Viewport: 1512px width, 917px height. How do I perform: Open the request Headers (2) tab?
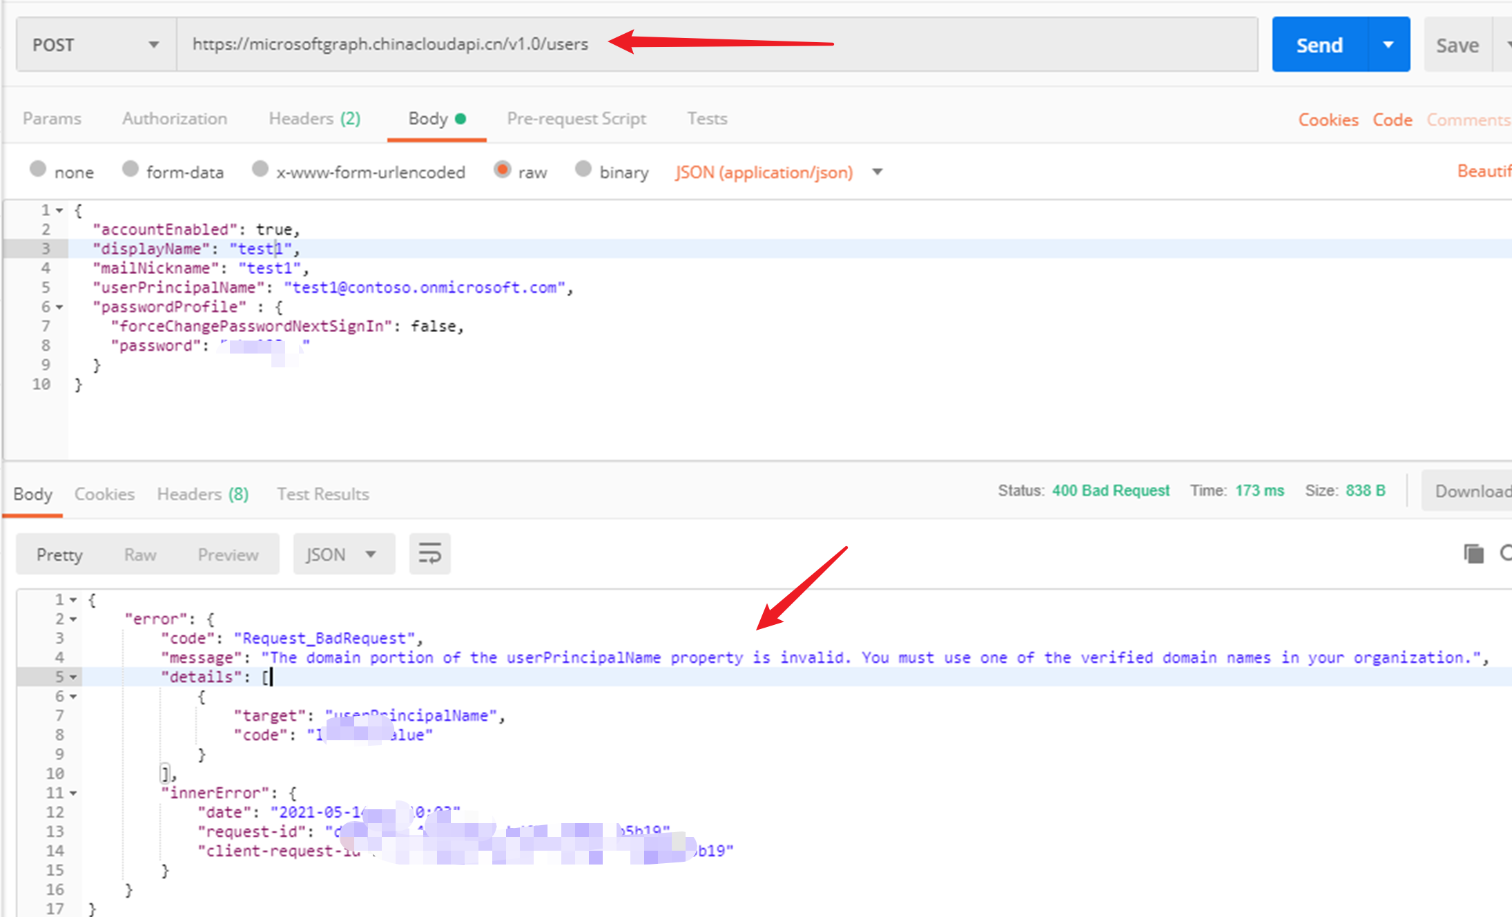(x=314, y=119)
